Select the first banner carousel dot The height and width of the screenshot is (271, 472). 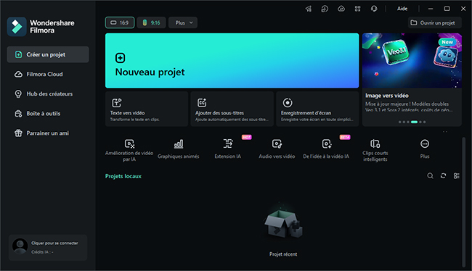tap(400, 122)
